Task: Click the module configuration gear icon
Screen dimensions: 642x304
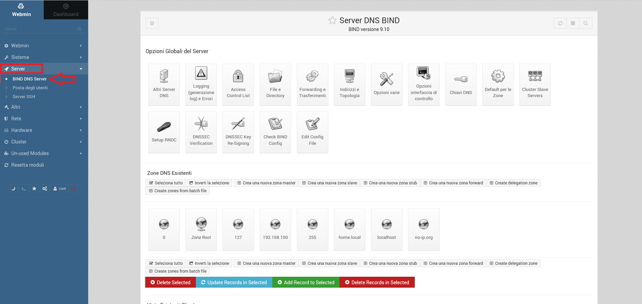Action: tap(152, 23)
